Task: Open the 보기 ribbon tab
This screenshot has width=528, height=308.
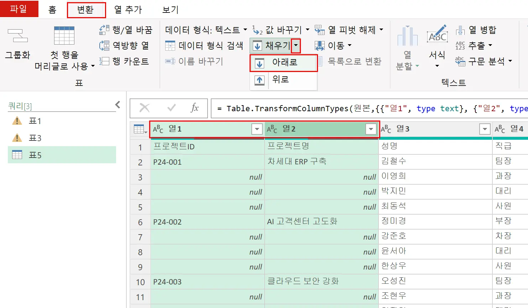Action: [169, 10]
